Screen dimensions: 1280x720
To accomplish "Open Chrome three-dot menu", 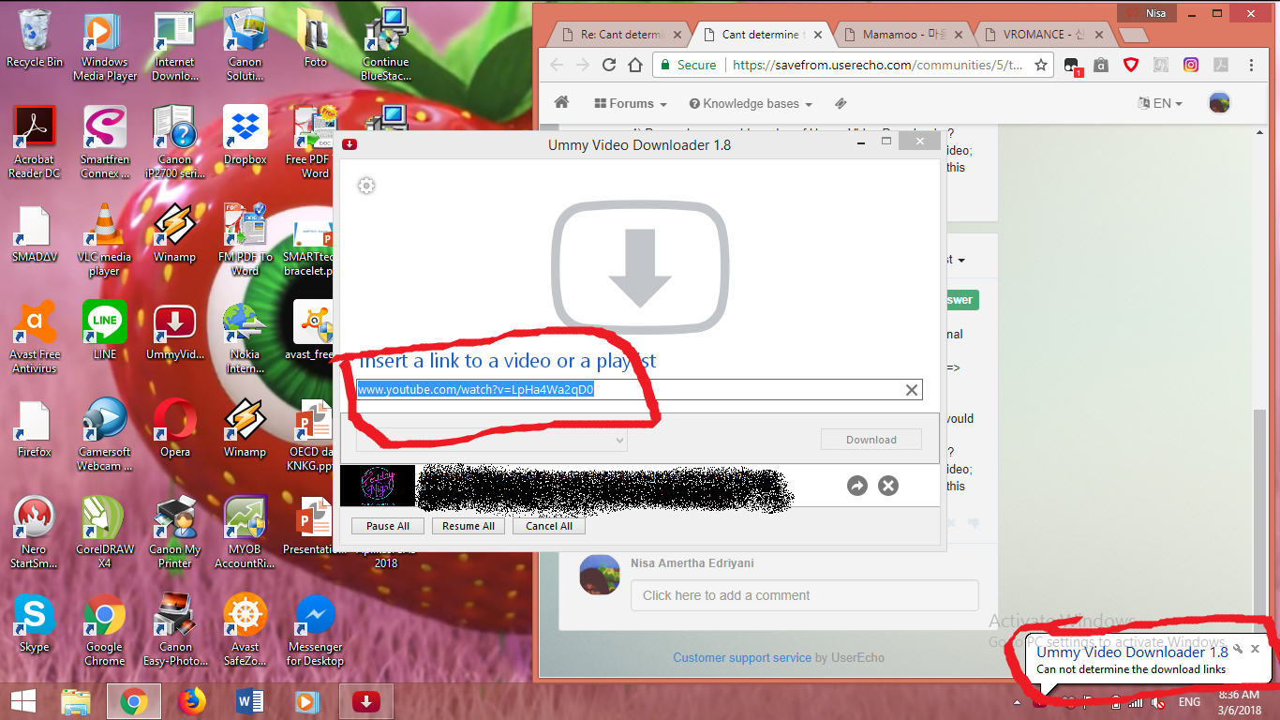I will (x=1251, y=65).
